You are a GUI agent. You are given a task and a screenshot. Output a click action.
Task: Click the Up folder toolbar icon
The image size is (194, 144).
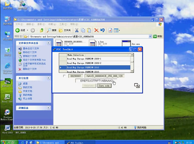[x=42, y=30]
